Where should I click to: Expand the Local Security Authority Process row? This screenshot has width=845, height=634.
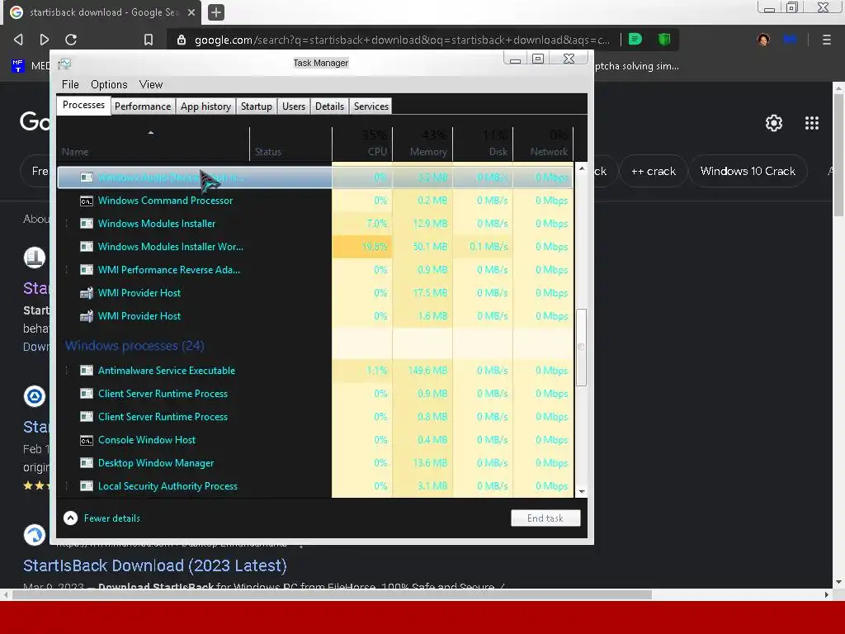(67, 486)
